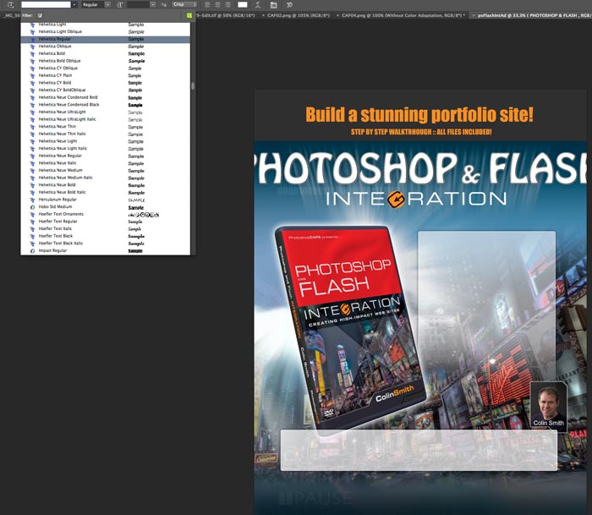
Task: Select the Helvetica Regular font
Action: (106, 39)
